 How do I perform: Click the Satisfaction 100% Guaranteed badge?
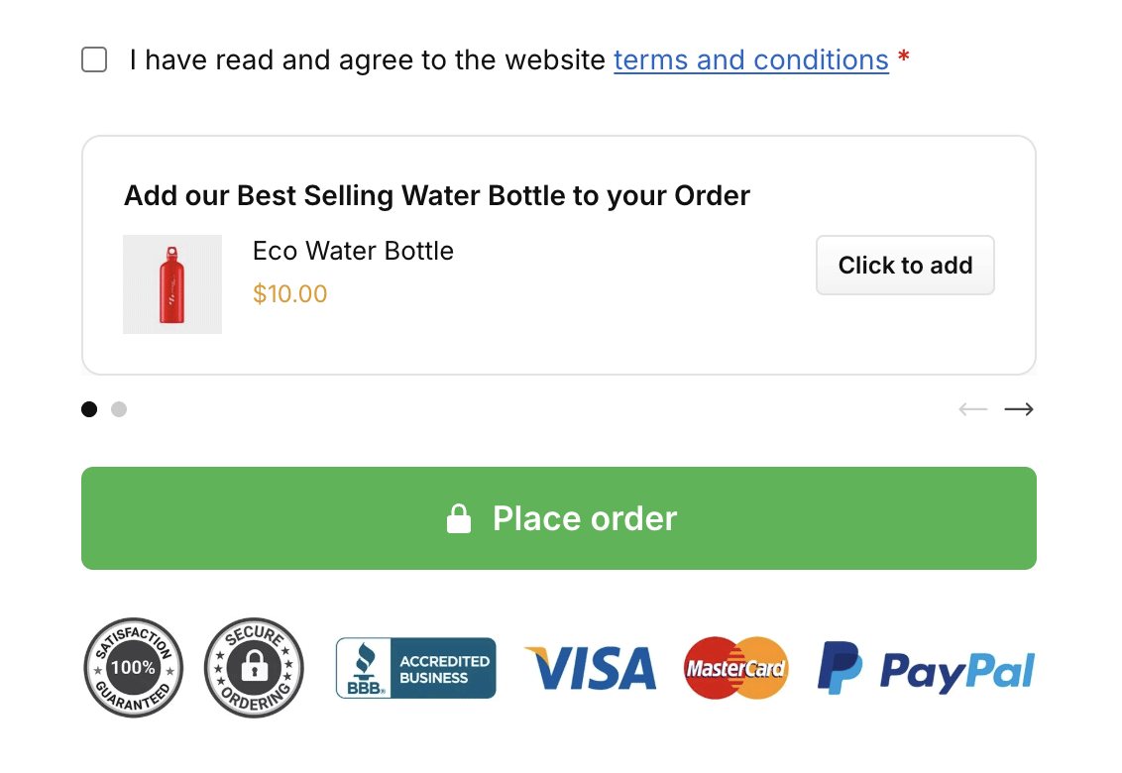point(133,668)
